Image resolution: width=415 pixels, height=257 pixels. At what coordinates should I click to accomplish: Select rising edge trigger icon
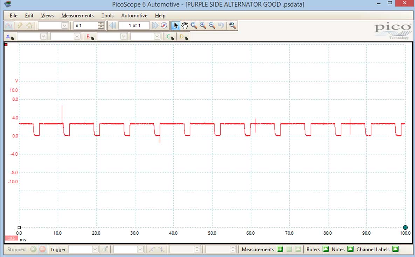pos(152,249)
